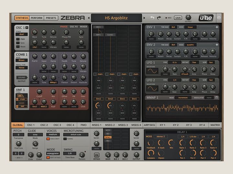
Task: Click the Comb1 module in the grid
Action: coord(110,35)
